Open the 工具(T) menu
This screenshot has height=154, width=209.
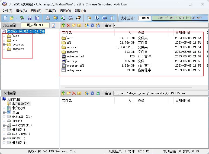tap(50, 11)
